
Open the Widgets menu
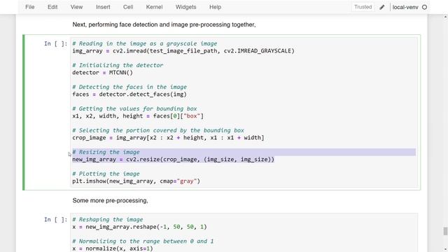[x=185, y=7]
